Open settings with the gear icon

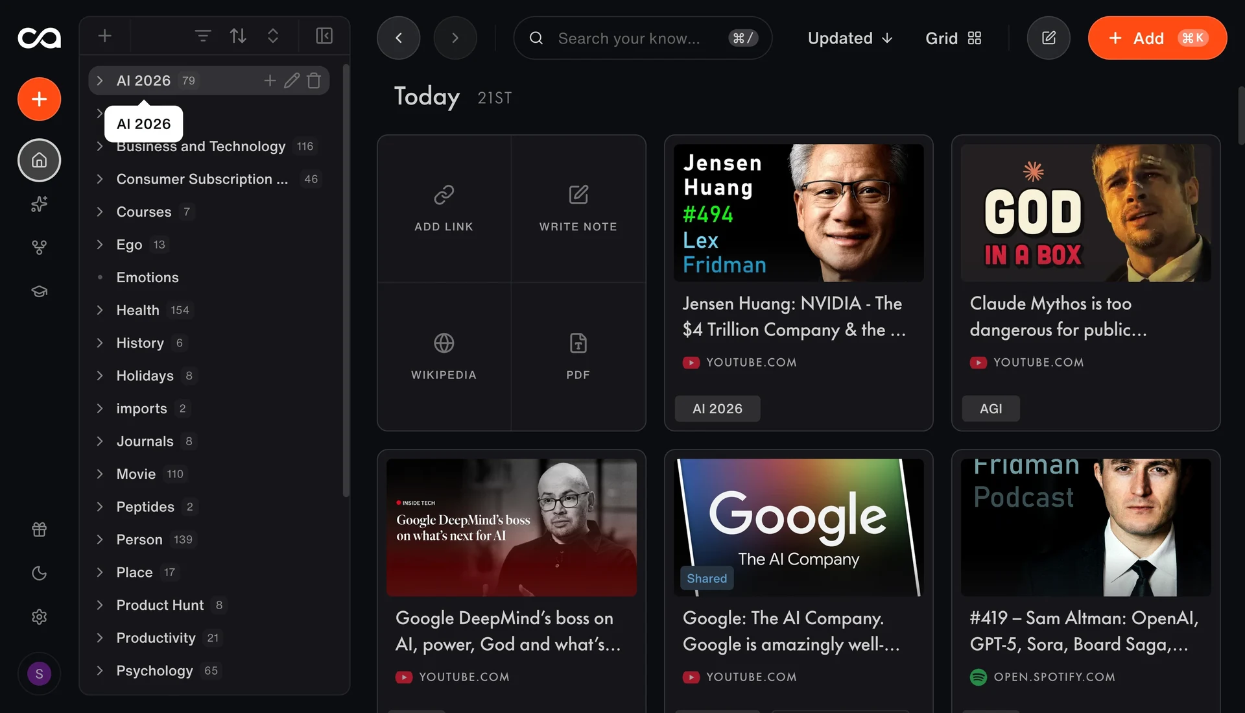point(40,616)
